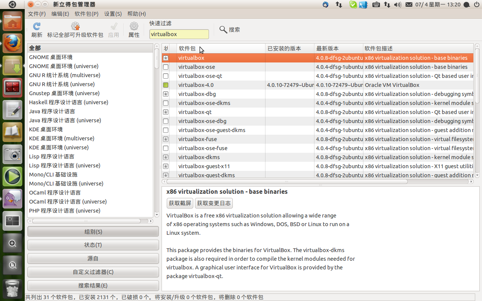Image resolution: width=482 pixels, height=301 pixels.
Task: Launch Firefox from the launcher
Action: pos(12,43)
